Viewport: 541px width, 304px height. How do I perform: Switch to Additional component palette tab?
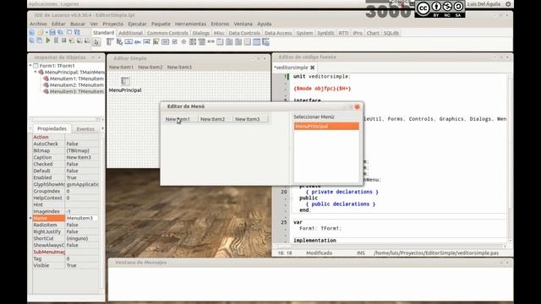pos(130,33)
